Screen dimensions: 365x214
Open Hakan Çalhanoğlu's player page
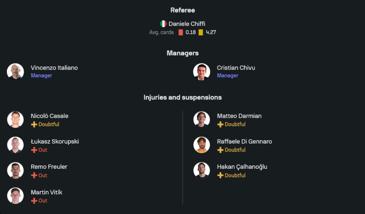point(242,167)
